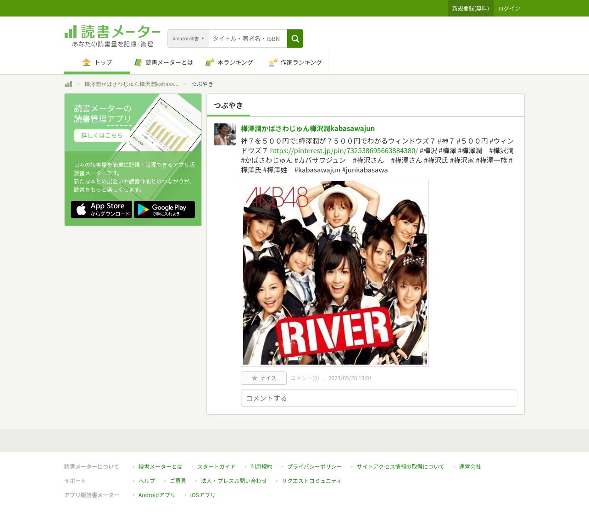This screenshot has width=589, height=521.
Task: Open the 樺澤潤かばさわじゅん樺沢潤kabasawajun username link
Action: [308, 128]
